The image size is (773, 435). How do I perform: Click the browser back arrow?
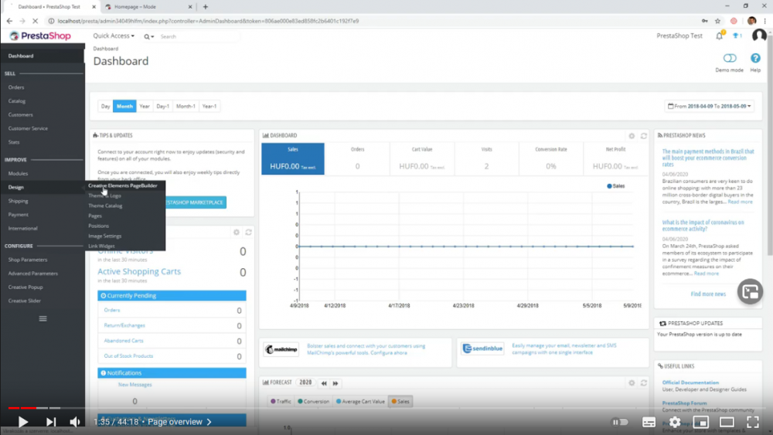[x=9, y=21]
